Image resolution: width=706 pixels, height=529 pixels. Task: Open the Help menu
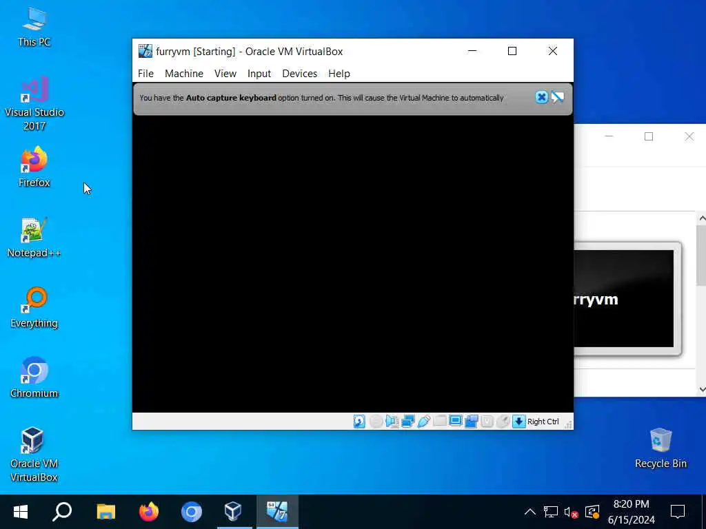339,73
